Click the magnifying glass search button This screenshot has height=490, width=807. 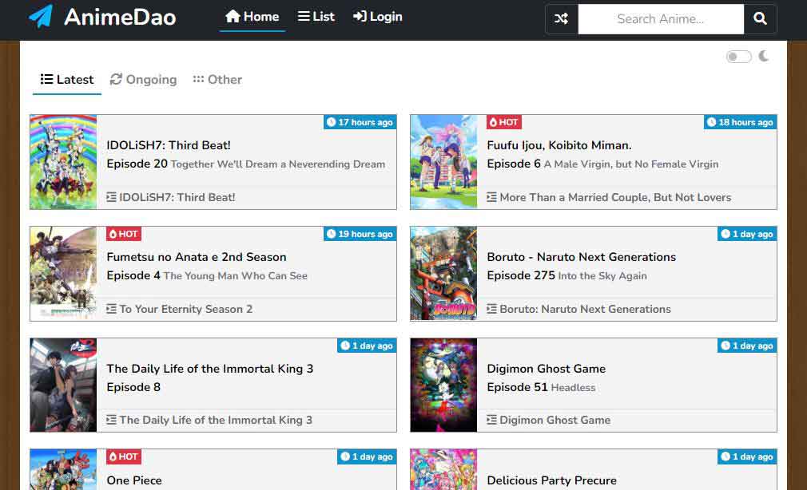click(760, 19)
